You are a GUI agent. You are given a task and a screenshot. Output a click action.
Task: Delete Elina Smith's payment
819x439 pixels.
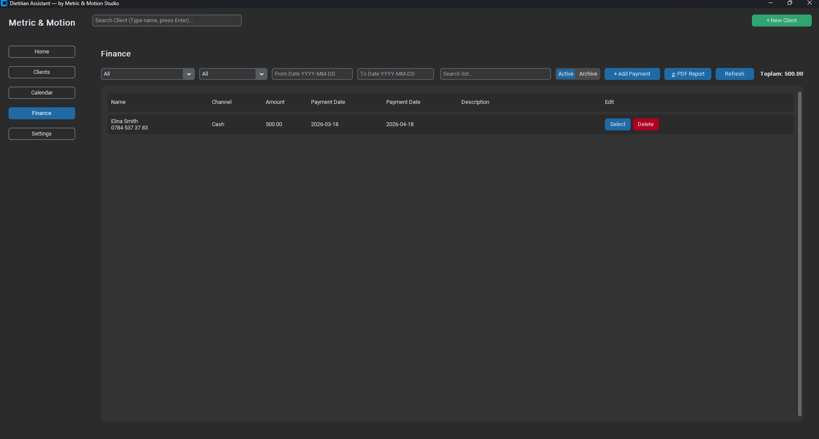click(x=646, y=124)
